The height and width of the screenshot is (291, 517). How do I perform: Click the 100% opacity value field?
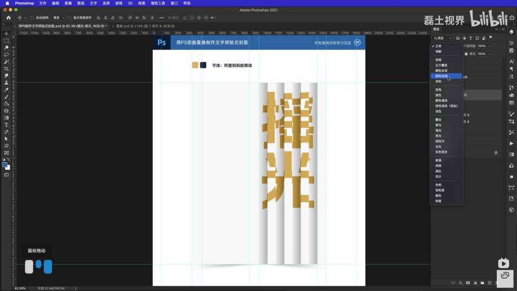(482, 46)
